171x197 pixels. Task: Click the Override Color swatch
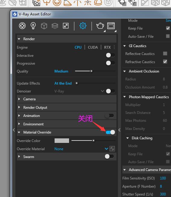62,140
